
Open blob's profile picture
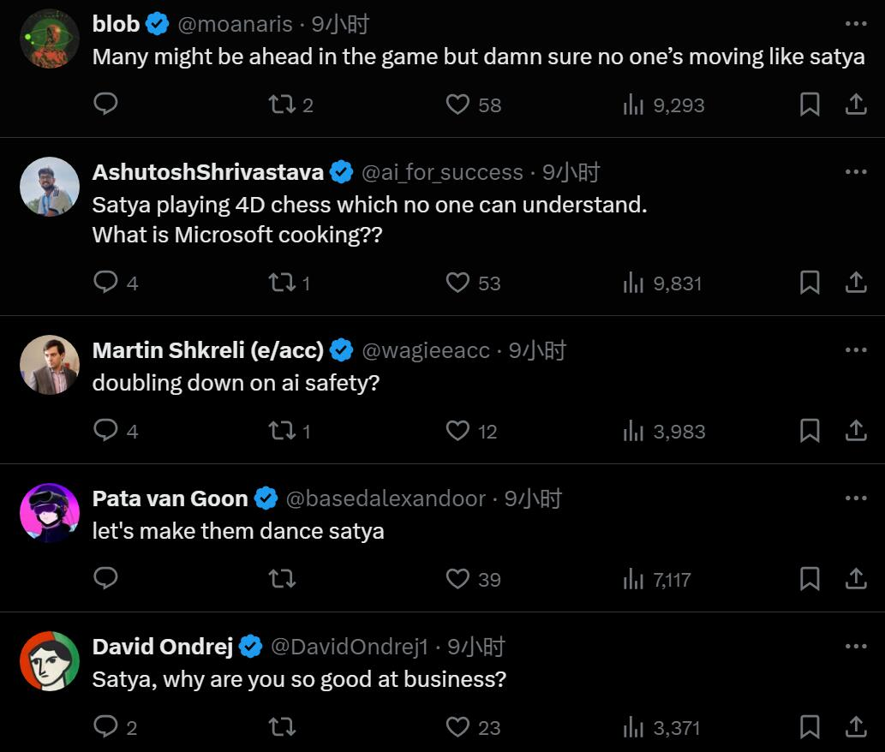[x=50, y=39]
